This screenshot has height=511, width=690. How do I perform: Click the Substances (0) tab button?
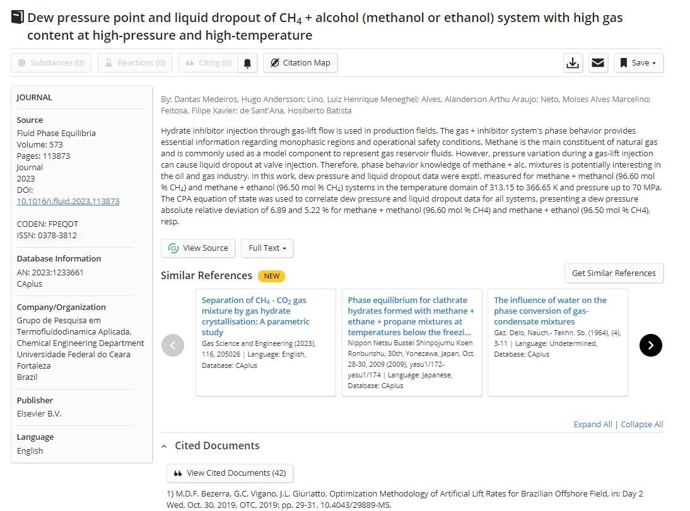(51, 63)
